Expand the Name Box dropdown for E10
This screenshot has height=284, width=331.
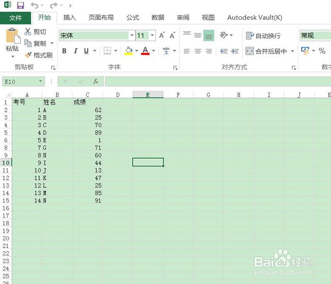[41, 81]
